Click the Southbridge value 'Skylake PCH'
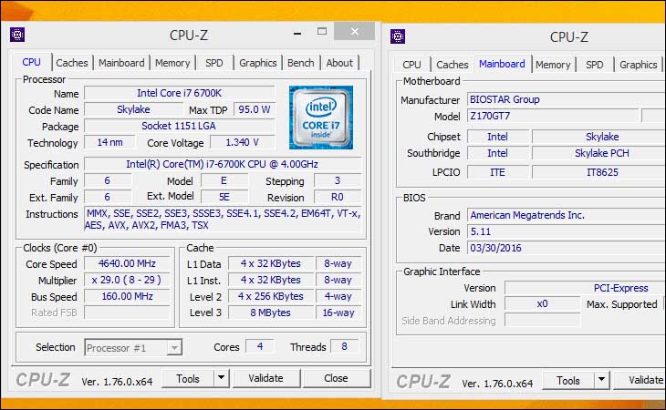The image size is (666, 410). (598, 153)
